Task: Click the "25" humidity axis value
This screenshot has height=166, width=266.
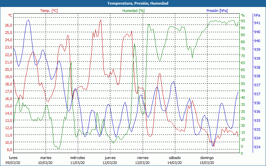Action: click(243, 119)
